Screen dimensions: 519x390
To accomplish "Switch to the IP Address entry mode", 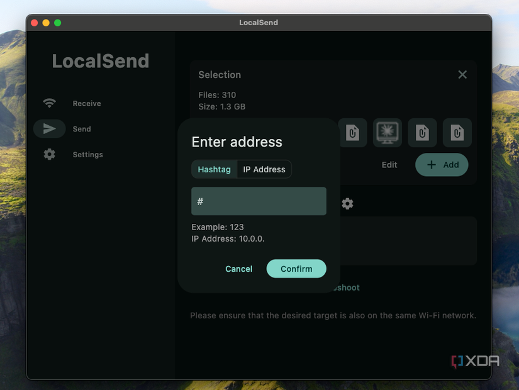I will coord(264,169).
